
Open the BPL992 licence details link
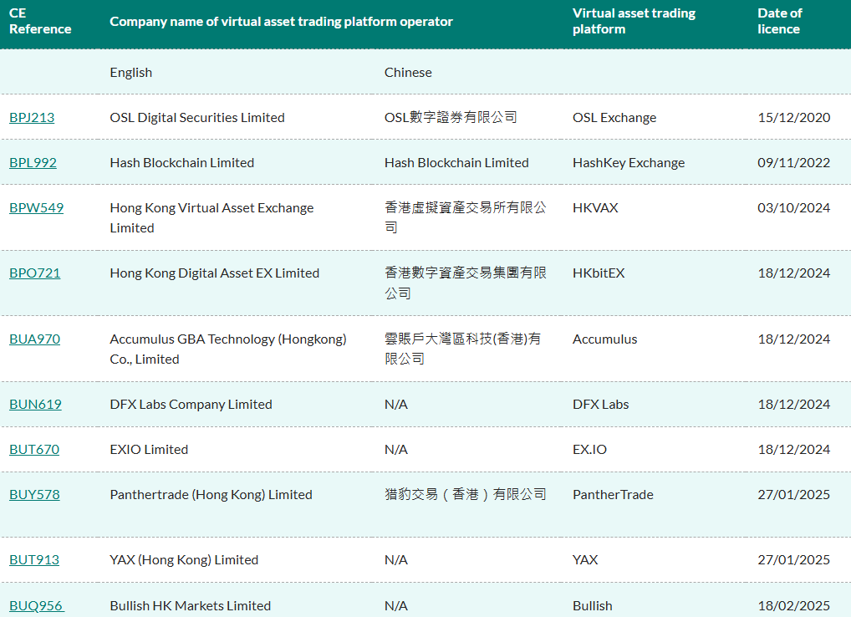click(33, 162)
